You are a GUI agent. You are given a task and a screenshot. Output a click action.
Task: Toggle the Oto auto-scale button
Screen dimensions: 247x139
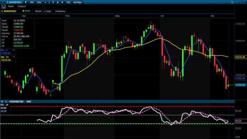pos(68,2)
